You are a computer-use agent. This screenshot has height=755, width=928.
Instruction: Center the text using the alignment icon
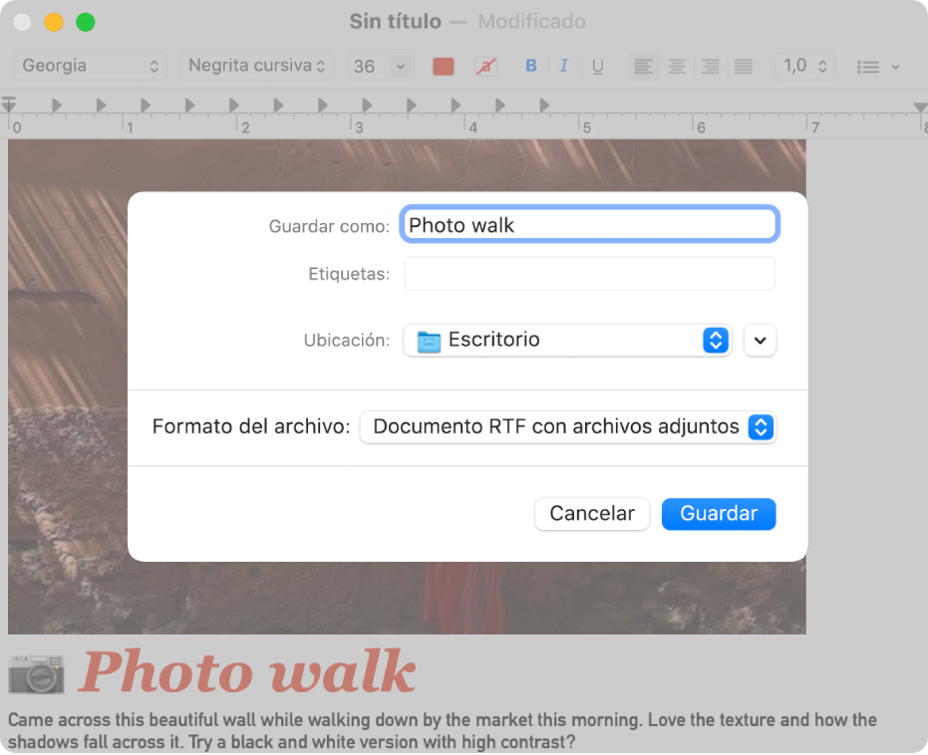pyautogui.click(x=677, y=66)
